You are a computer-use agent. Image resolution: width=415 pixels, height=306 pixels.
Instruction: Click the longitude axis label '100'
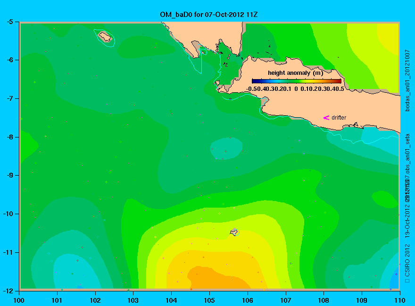[19, 300]
